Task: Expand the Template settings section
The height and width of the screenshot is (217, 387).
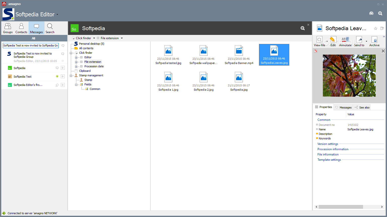Action: tap(329, 160)
